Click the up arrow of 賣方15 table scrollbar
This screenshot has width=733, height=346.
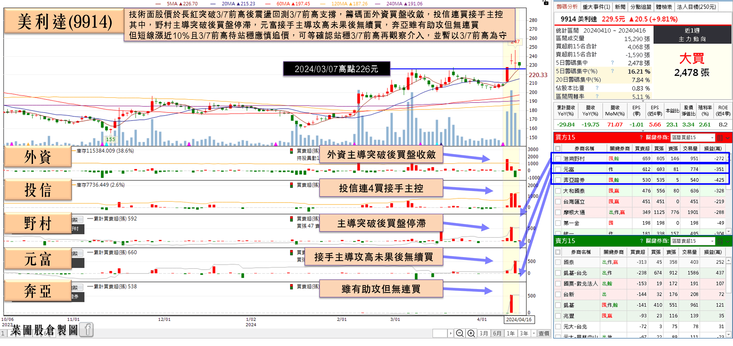pos(728,260)
